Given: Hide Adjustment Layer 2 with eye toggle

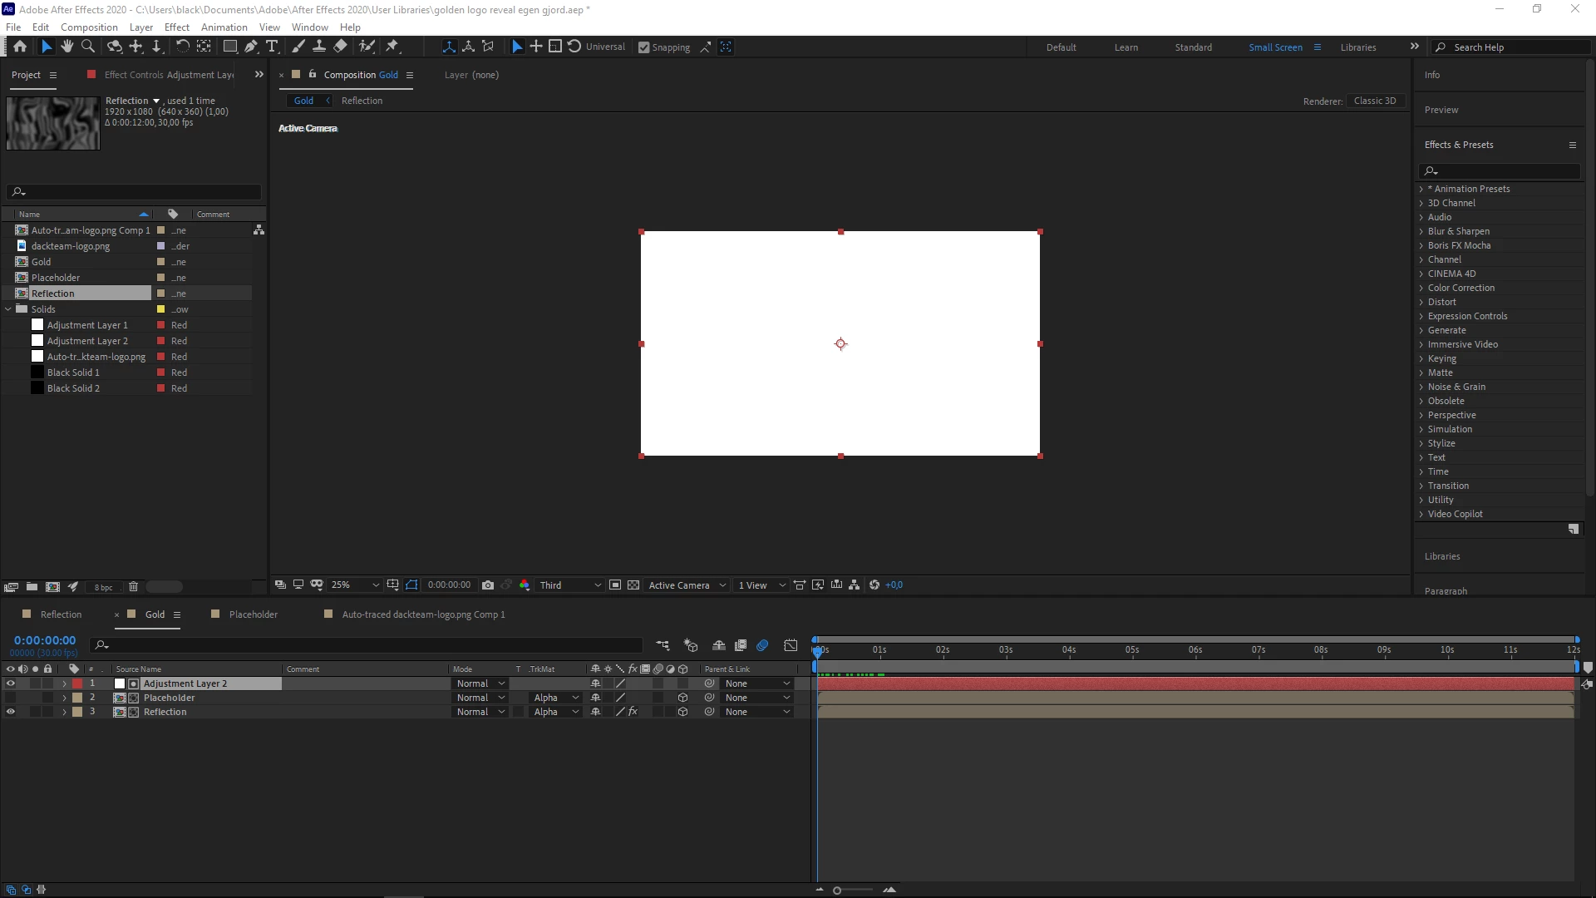Looking at the screenshot, I should pos(11,683).
